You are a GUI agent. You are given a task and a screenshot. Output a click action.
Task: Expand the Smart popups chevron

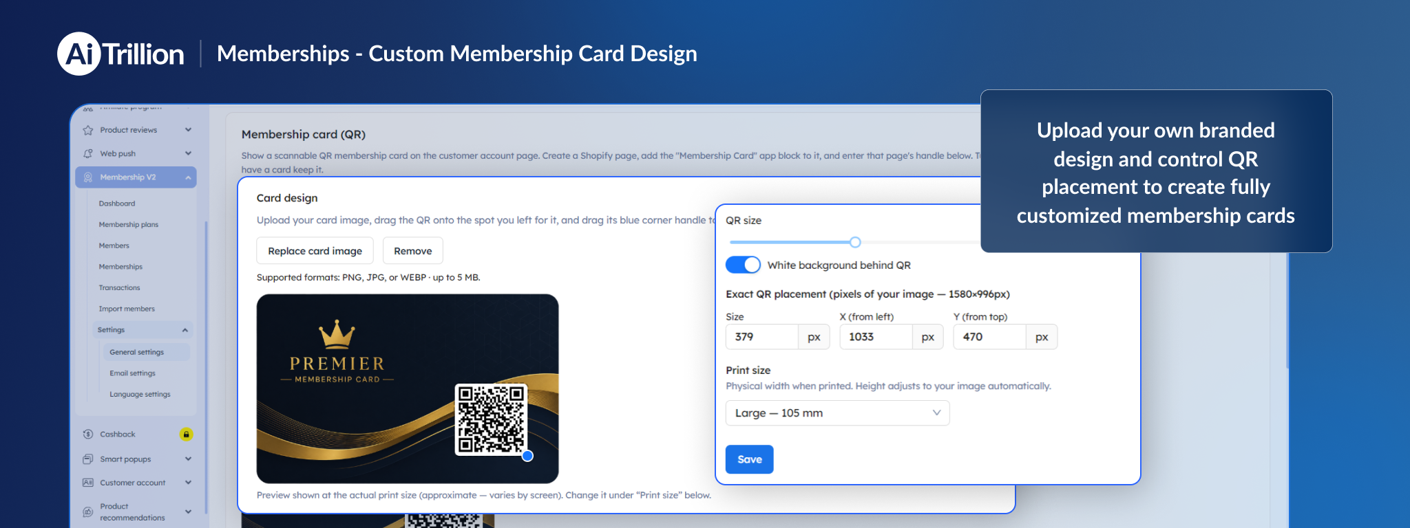coord(188,459)
